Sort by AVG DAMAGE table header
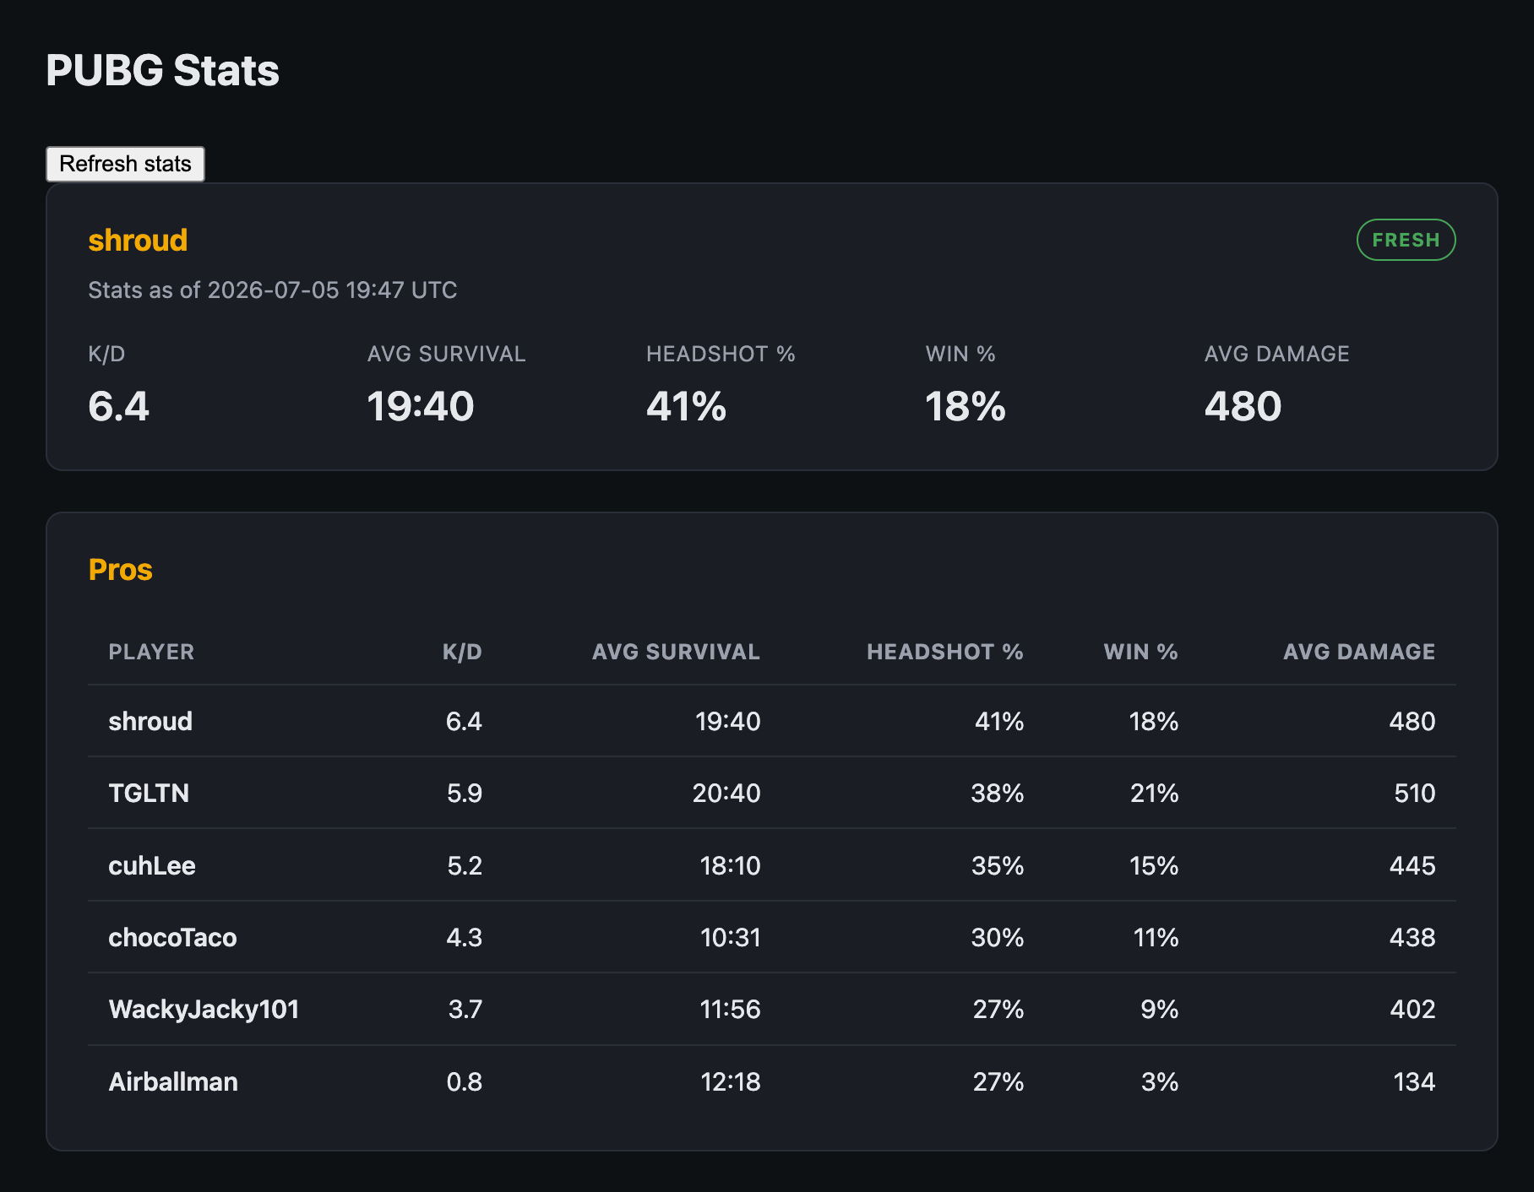The image size is (1534, 1192). [1359, 652]
